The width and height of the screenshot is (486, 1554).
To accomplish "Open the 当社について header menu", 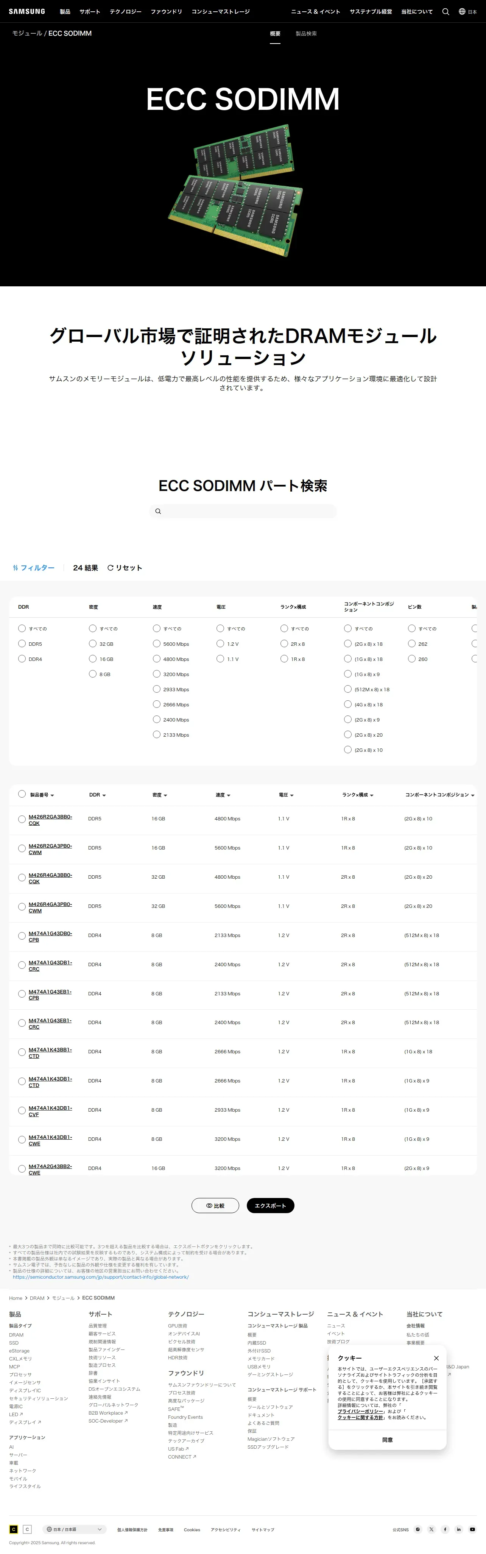I will (417, 11).
